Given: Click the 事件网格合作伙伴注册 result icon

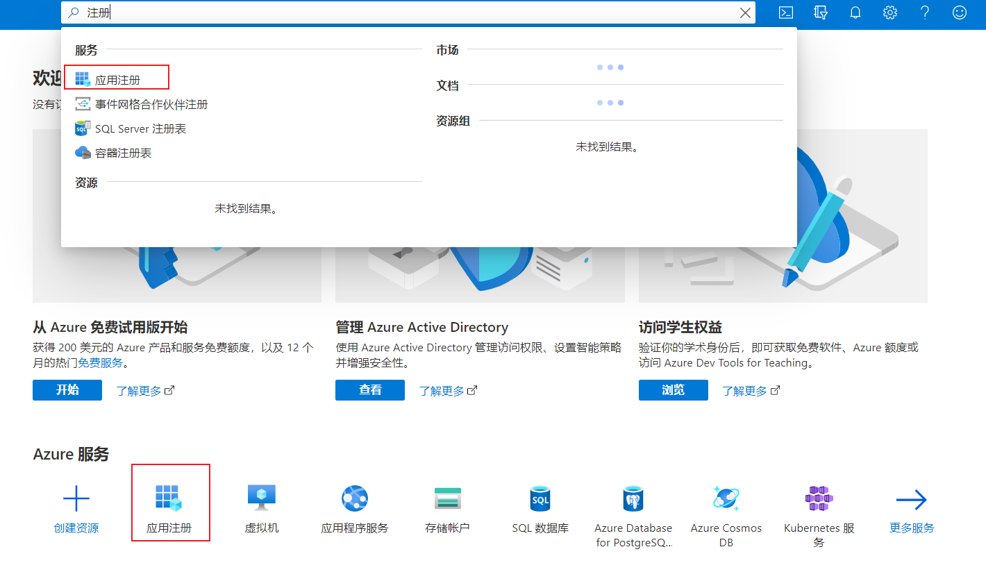Looking at the screenshot, I should [83, 104].
